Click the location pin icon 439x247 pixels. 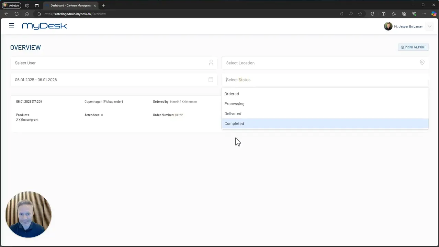click(422, 62)
